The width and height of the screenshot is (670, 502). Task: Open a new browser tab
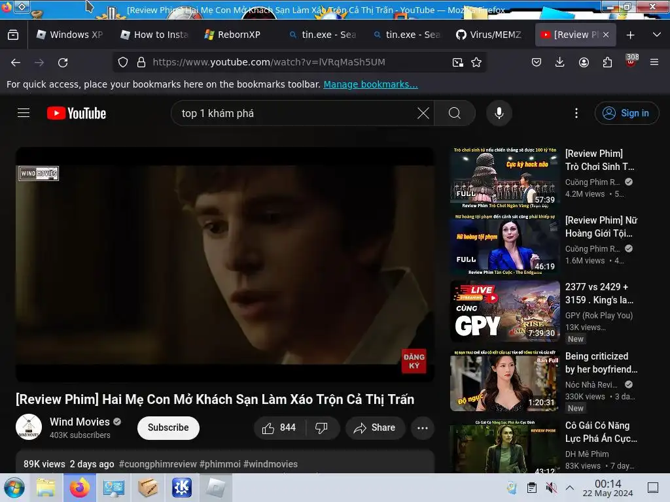point(630,35)
